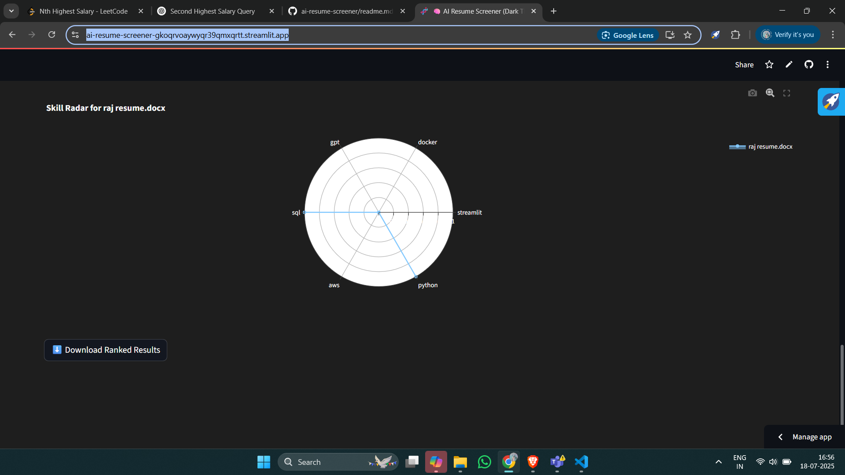Click the blue rocket extension badge
This screenshot has height=475, width=845.
click(831, 102)
